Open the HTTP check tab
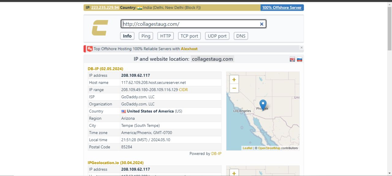Viewport: 392px width, 176px height. pyautogui.click(x=165, y=36)
